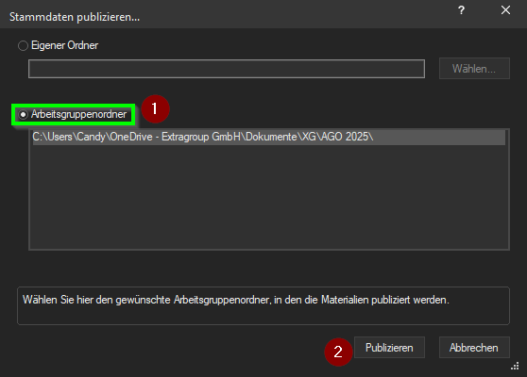
Task: Click the resize grip icon in corner
Action: tap(515, 366)
